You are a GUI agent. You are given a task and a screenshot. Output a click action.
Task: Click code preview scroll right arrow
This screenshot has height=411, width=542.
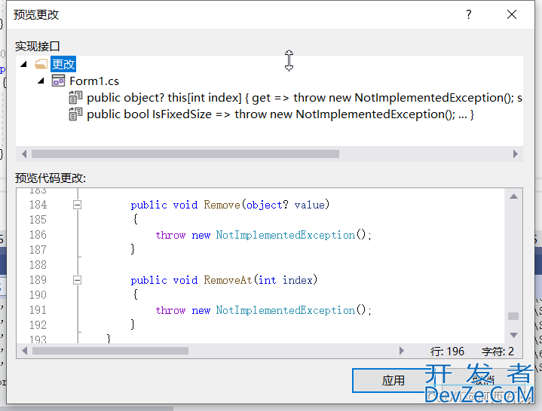coord(401,351)
